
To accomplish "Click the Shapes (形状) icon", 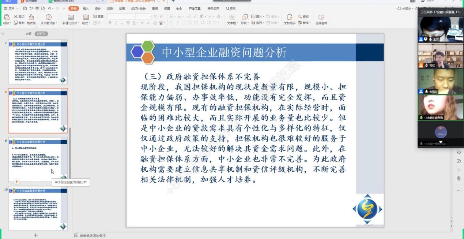I will coord(244,17).
